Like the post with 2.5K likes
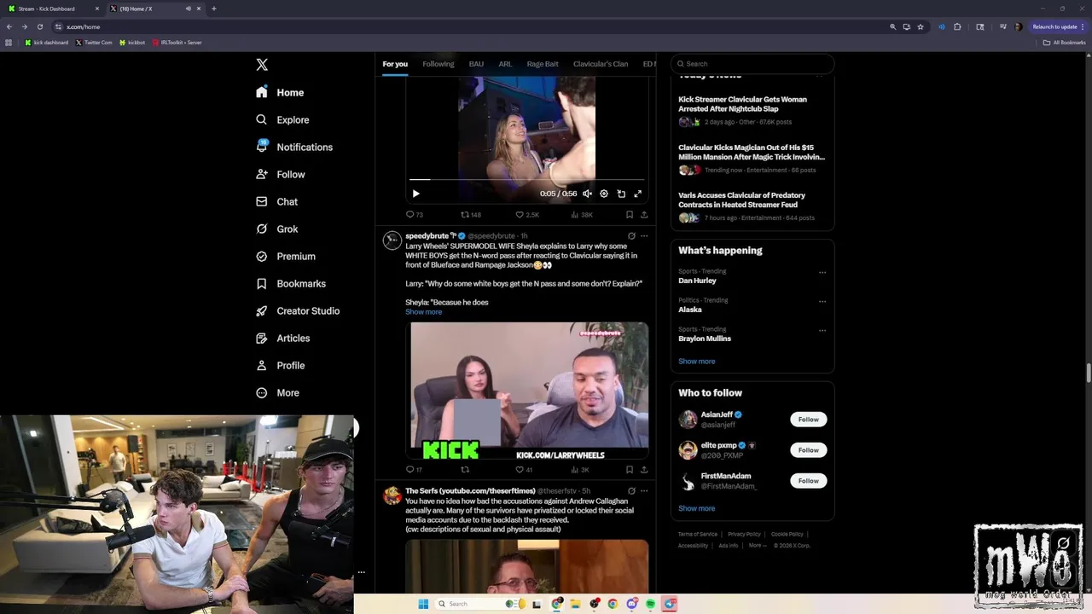 (527, 215)
